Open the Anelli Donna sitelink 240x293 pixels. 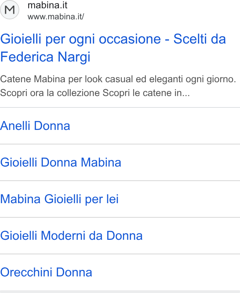(x=35, y=125)
